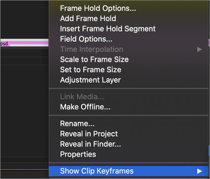The width and height of the screenshot is (210, 179).
Task: Choose Add Frame Hold
Action: pos(88,19)
